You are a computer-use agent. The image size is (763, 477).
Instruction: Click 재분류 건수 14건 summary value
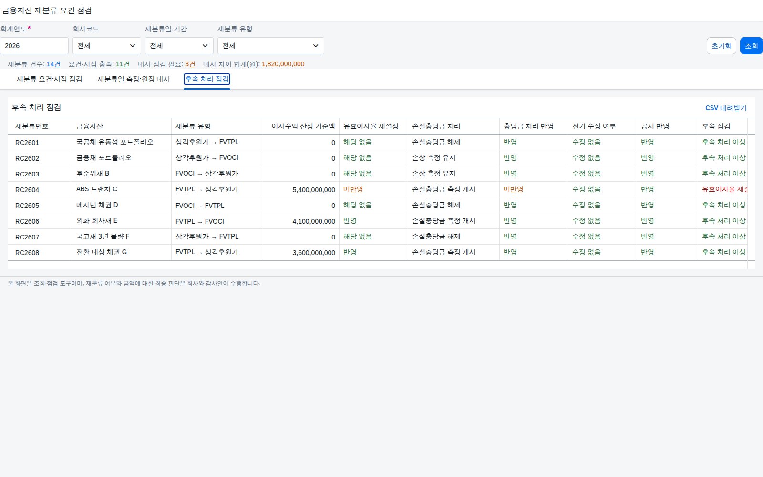pyautogui.click(x=53, y=64)
